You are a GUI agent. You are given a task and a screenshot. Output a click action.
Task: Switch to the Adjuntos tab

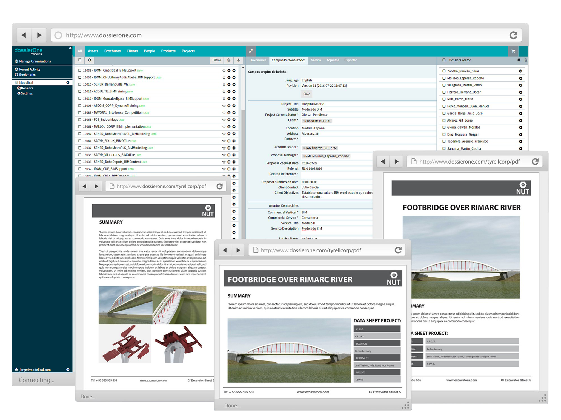(333, 60)
